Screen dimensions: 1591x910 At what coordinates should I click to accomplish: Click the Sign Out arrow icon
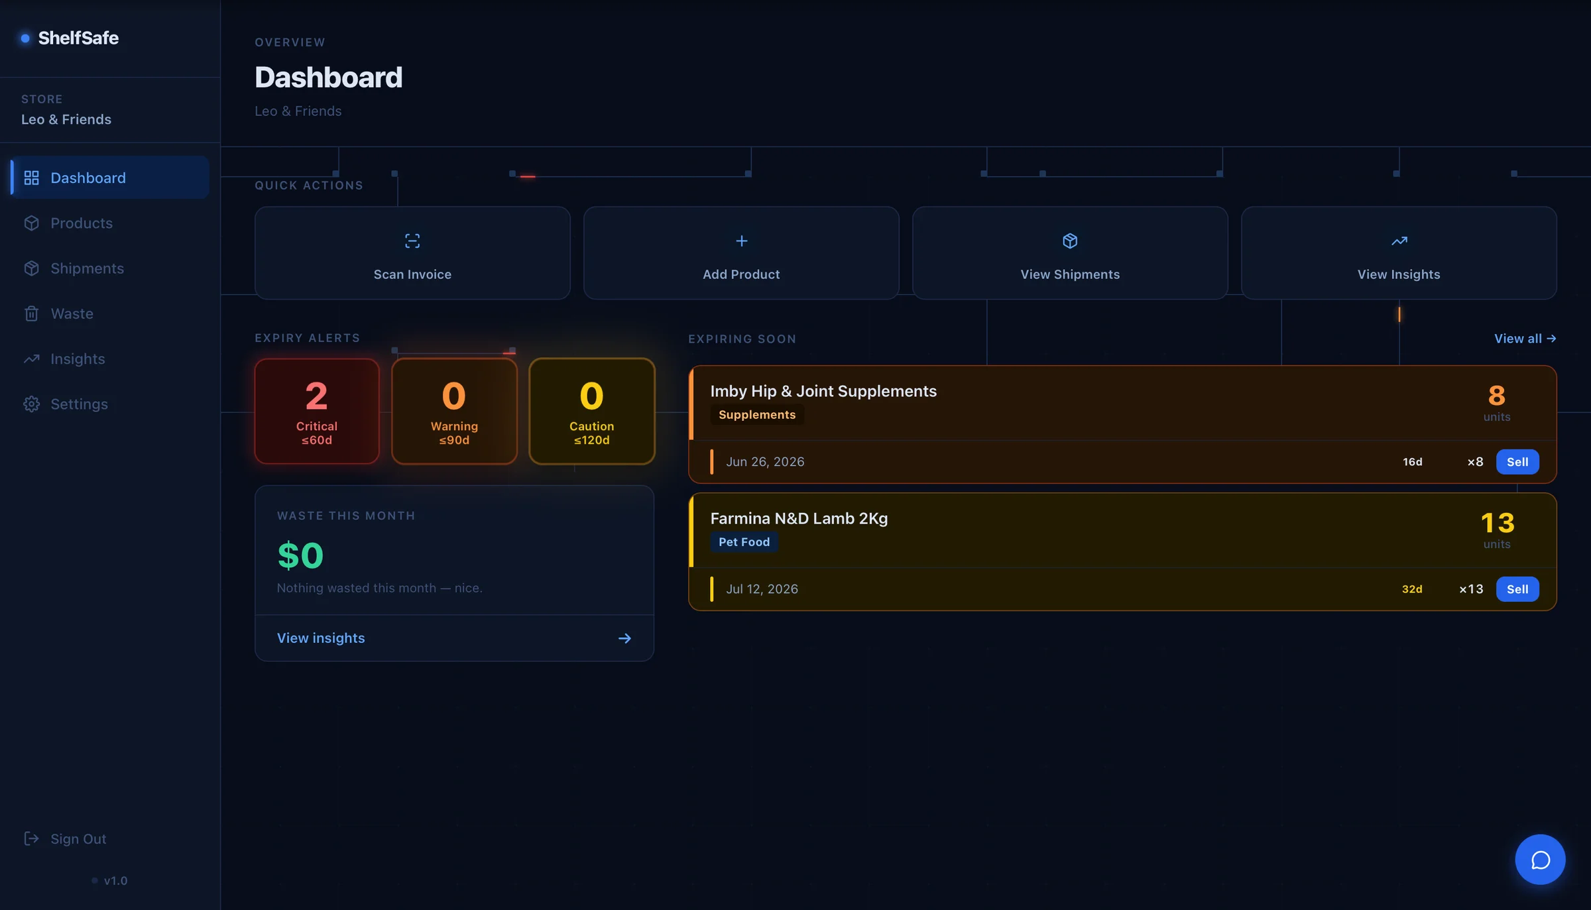(x=31, y=838)
